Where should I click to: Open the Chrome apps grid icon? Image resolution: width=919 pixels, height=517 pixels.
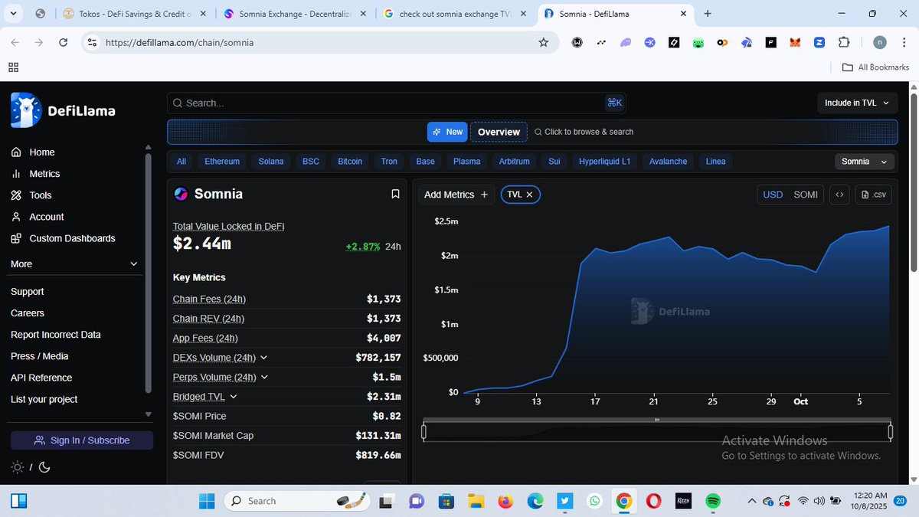click(x=13, y=67)
